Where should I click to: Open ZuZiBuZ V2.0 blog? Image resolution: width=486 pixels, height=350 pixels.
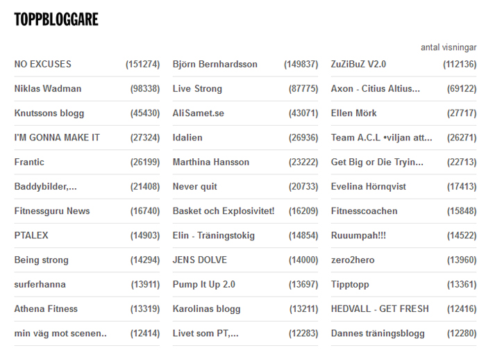click(x=358, y=65)
